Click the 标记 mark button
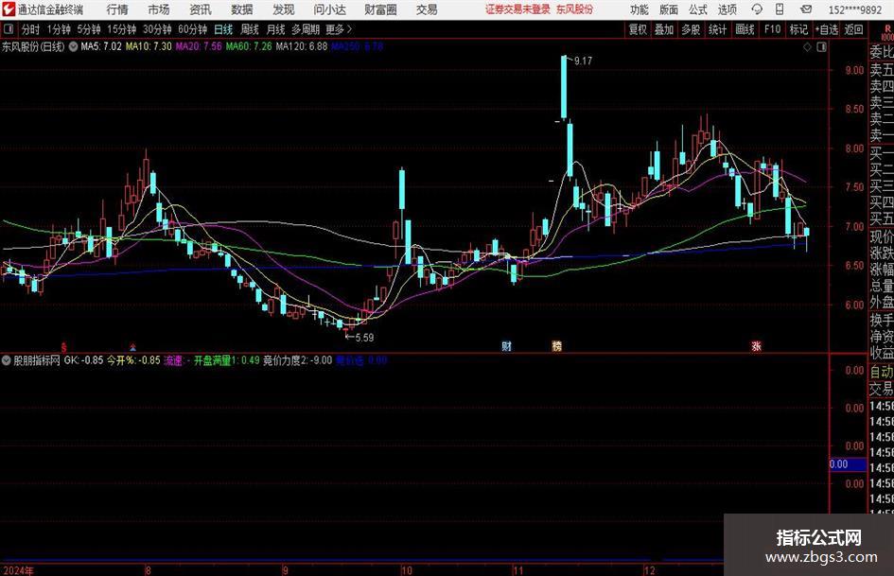This screenshot has width=894, height=576. tap(798, 29)
